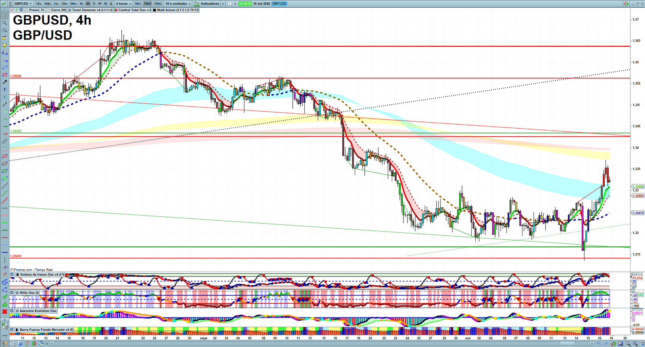Select the 12s timeframe button
645x347 pixels.
(x=38, y=4)
